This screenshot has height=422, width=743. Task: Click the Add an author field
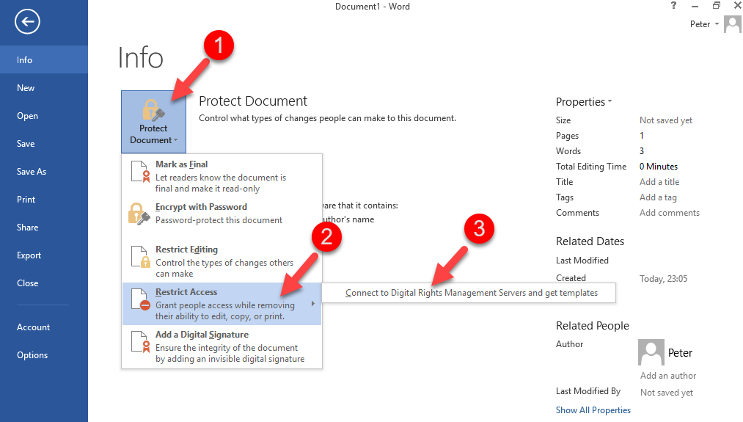point(667,376)
